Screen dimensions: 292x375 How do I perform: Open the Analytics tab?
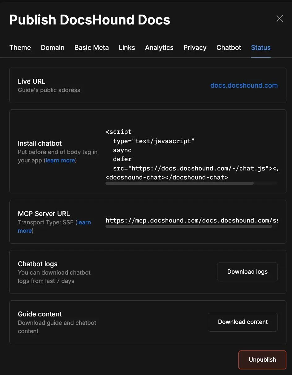coord(159,48)
